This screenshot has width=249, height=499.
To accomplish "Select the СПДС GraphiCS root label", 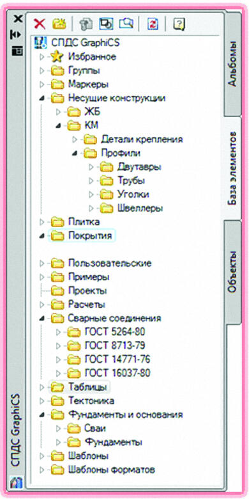I will [x=86, y=43].
